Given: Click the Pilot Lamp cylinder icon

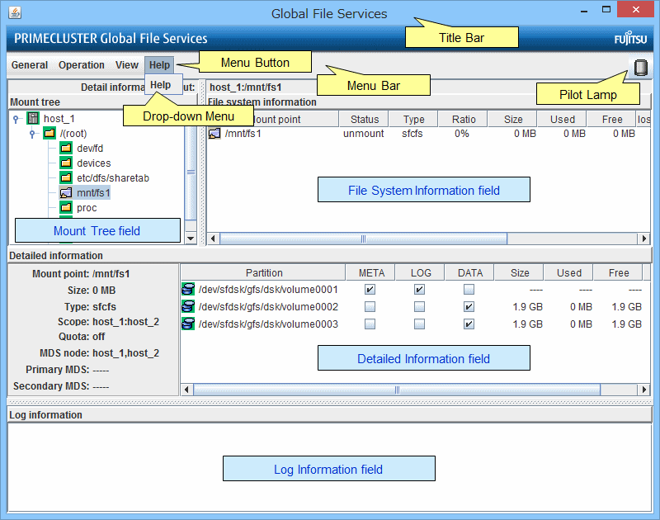Looking at the screenshot, I should tap(641, 69).
